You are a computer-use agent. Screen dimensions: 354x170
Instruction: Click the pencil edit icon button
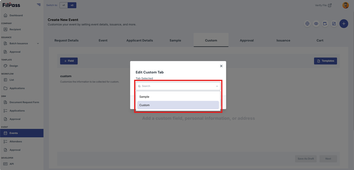334,24
